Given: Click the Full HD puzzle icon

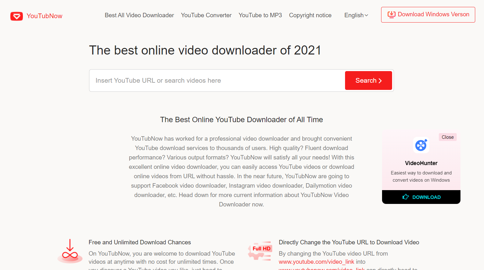Looking at the screenshot, I should coord(260,251).
